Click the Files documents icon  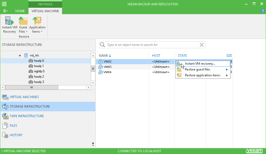click(5, 126)
